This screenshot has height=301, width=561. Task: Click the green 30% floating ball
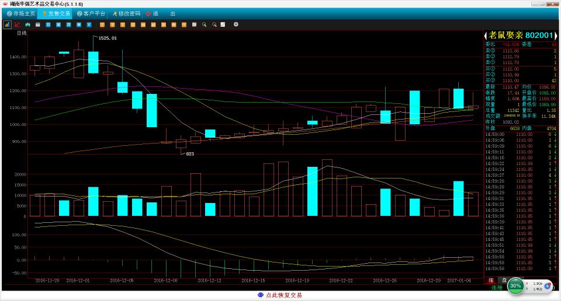click(515, 286)
